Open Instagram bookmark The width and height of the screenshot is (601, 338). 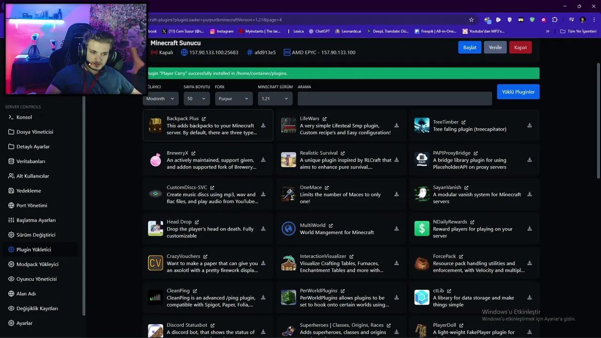coord(222,31)
